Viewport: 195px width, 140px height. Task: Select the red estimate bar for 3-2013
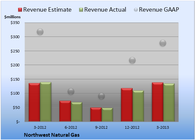pyautogui.click(x=158, y=102)
